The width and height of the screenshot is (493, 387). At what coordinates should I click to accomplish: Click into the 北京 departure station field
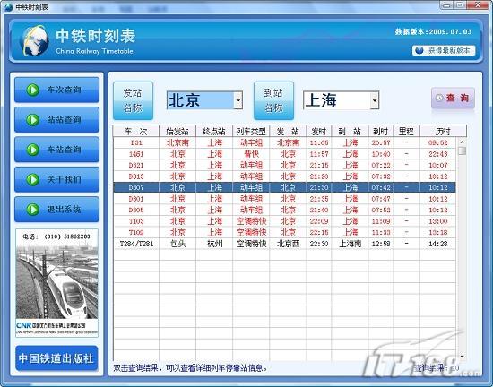200,100
